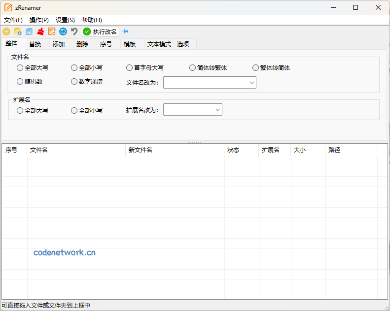This screenshot has width=390, height=311.
Task: Click the add folder icon in toolbar
Action: [18, 31]
